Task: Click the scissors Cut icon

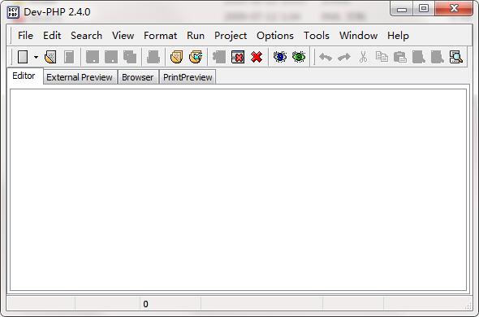Action: [x=363, y=57]
